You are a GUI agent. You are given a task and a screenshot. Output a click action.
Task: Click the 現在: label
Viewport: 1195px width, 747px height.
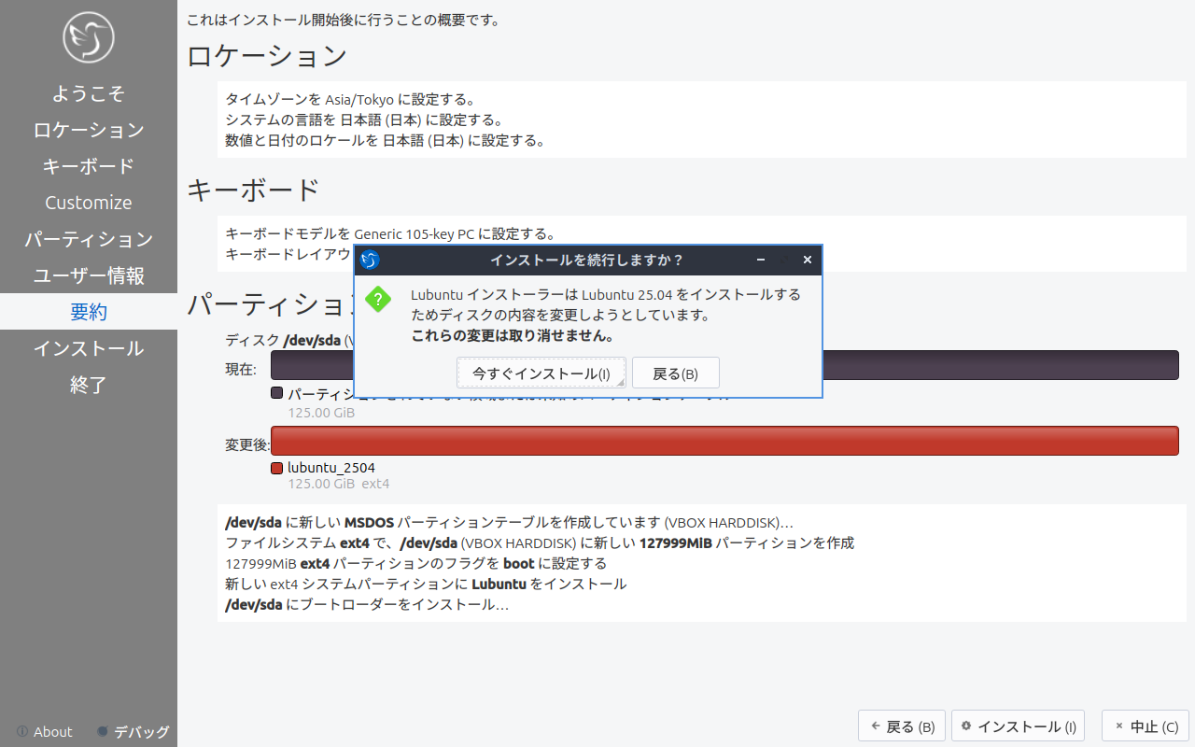[x=241, y=369]
